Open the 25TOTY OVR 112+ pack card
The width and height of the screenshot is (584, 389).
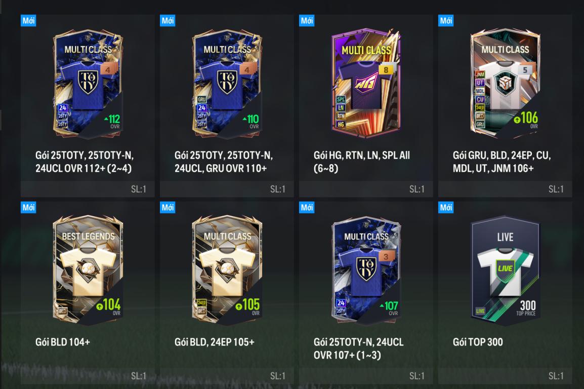(x=88, y=84)
